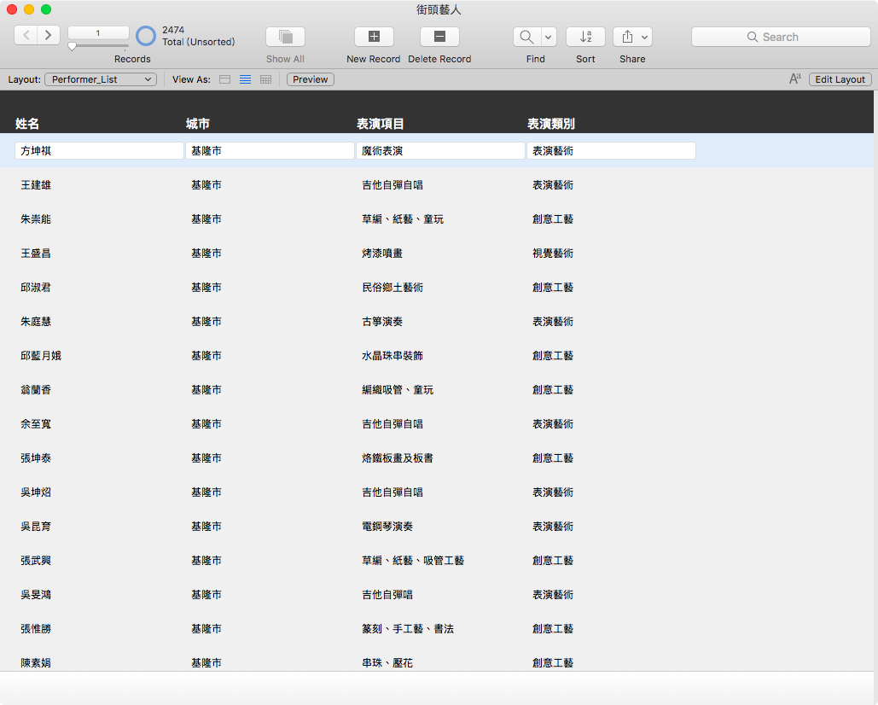Click 篆刻、手工藝、書法 performance item

[x=408, y=629]
